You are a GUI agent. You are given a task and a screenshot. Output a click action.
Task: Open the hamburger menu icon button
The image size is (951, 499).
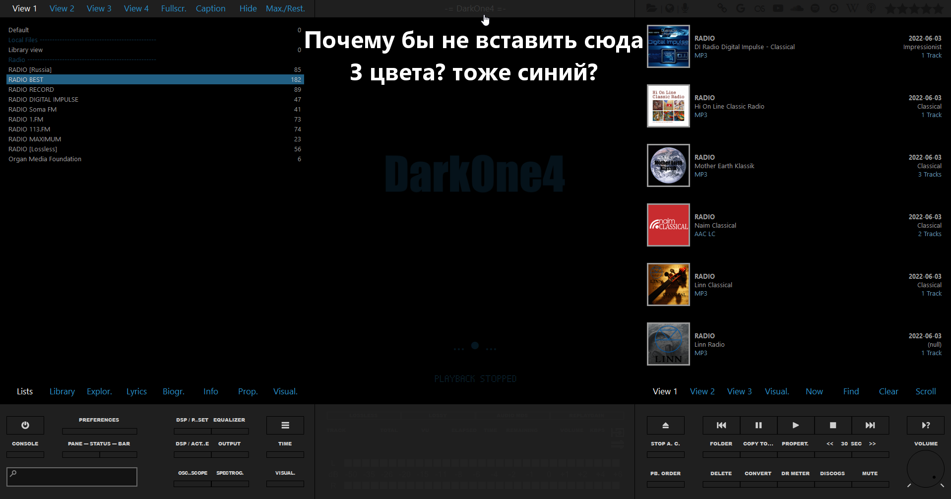coord(285,425)
